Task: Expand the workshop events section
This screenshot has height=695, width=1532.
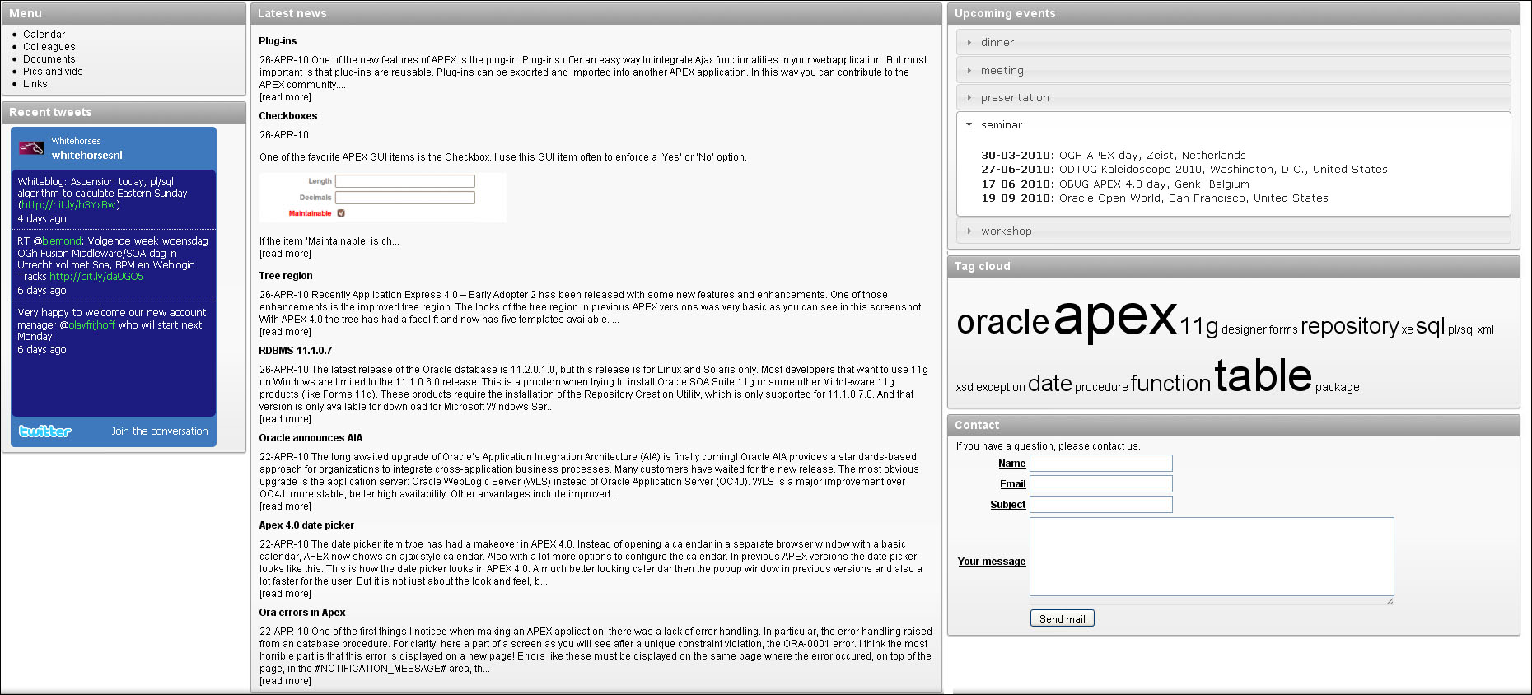Action: (1233, 231)
